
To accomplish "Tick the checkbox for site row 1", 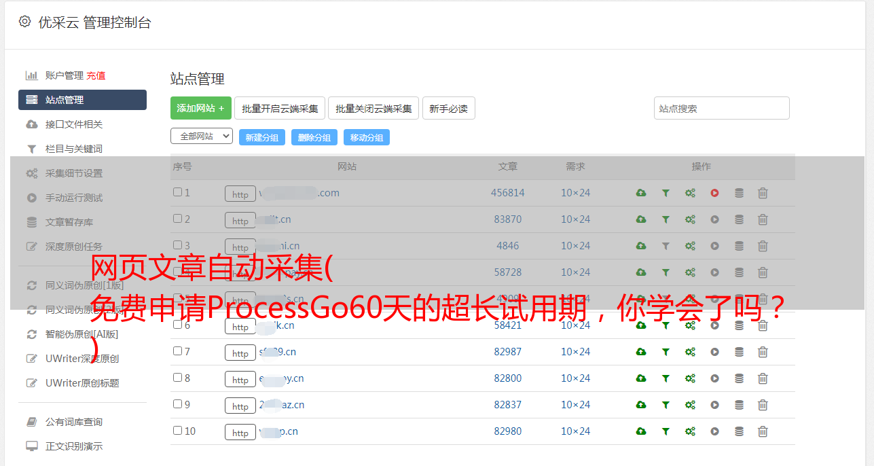I will 177,192.
